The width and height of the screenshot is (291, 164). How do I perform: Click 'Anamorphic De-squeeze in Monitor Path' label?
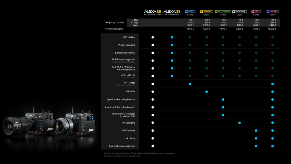(123, 115)
